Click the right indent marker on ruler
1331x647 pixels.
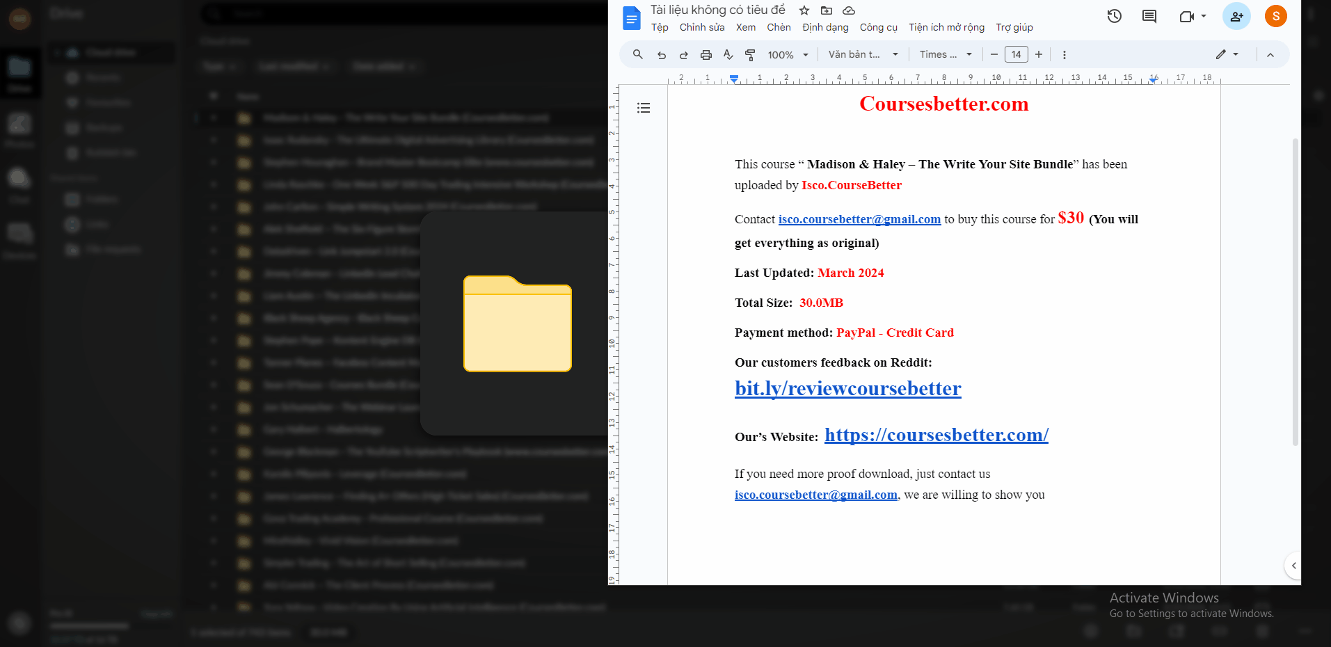point(1153,80)
